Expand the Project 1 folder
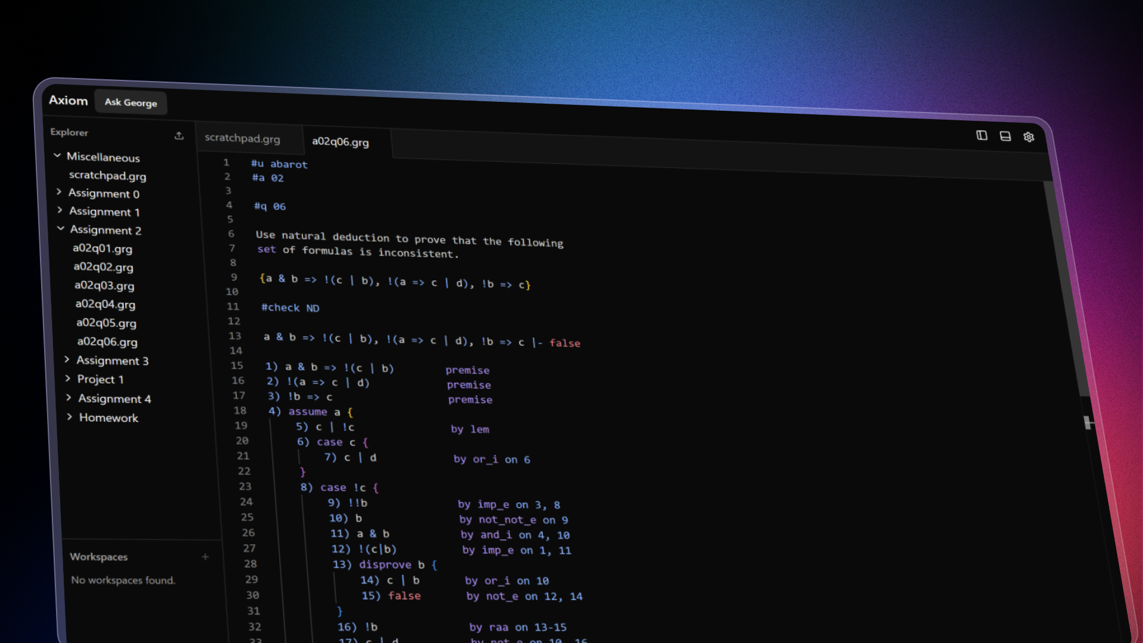The image size is (1143, 643). pos(100,379)
